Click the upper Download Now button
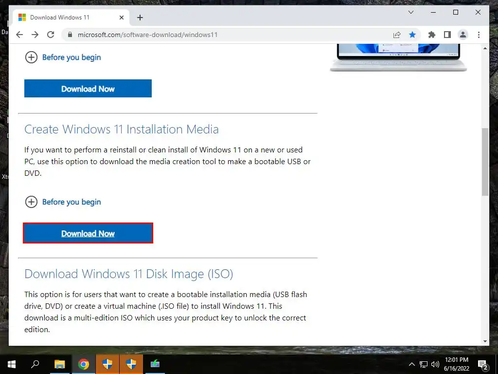The height and width of the screenshot is (374, 498). (88, 89)
